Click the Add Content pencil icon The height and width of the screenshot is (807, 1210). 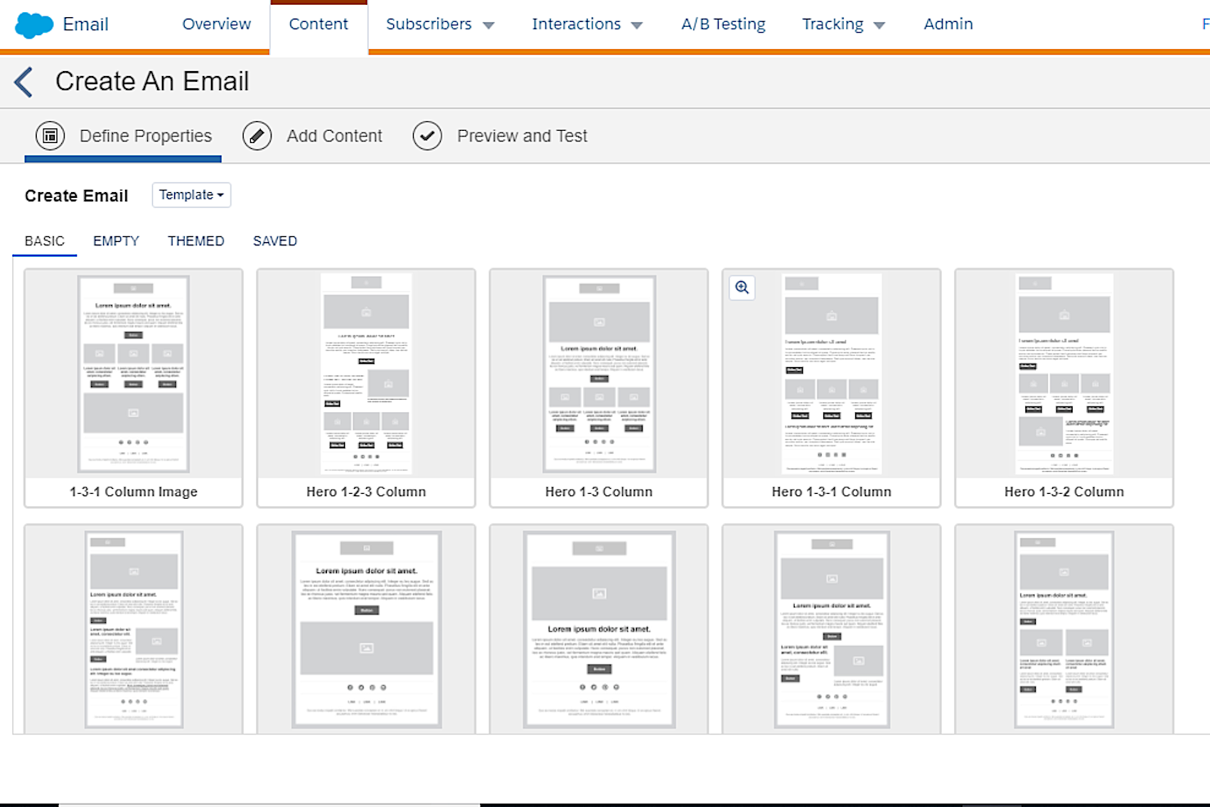coord(257,136)
